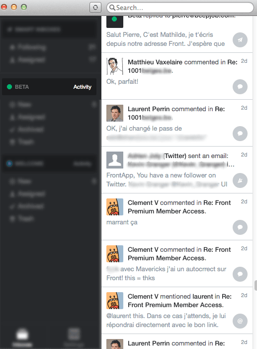
Task: Click the refresh button in the toolbar
Action: 95,7
